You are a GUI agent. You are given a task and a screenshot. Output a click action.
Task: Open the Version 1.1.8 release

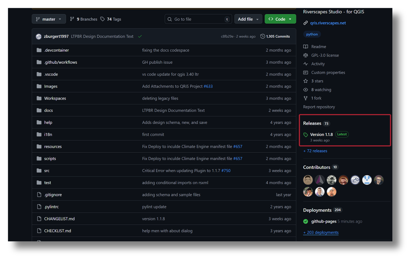(321, 135)
